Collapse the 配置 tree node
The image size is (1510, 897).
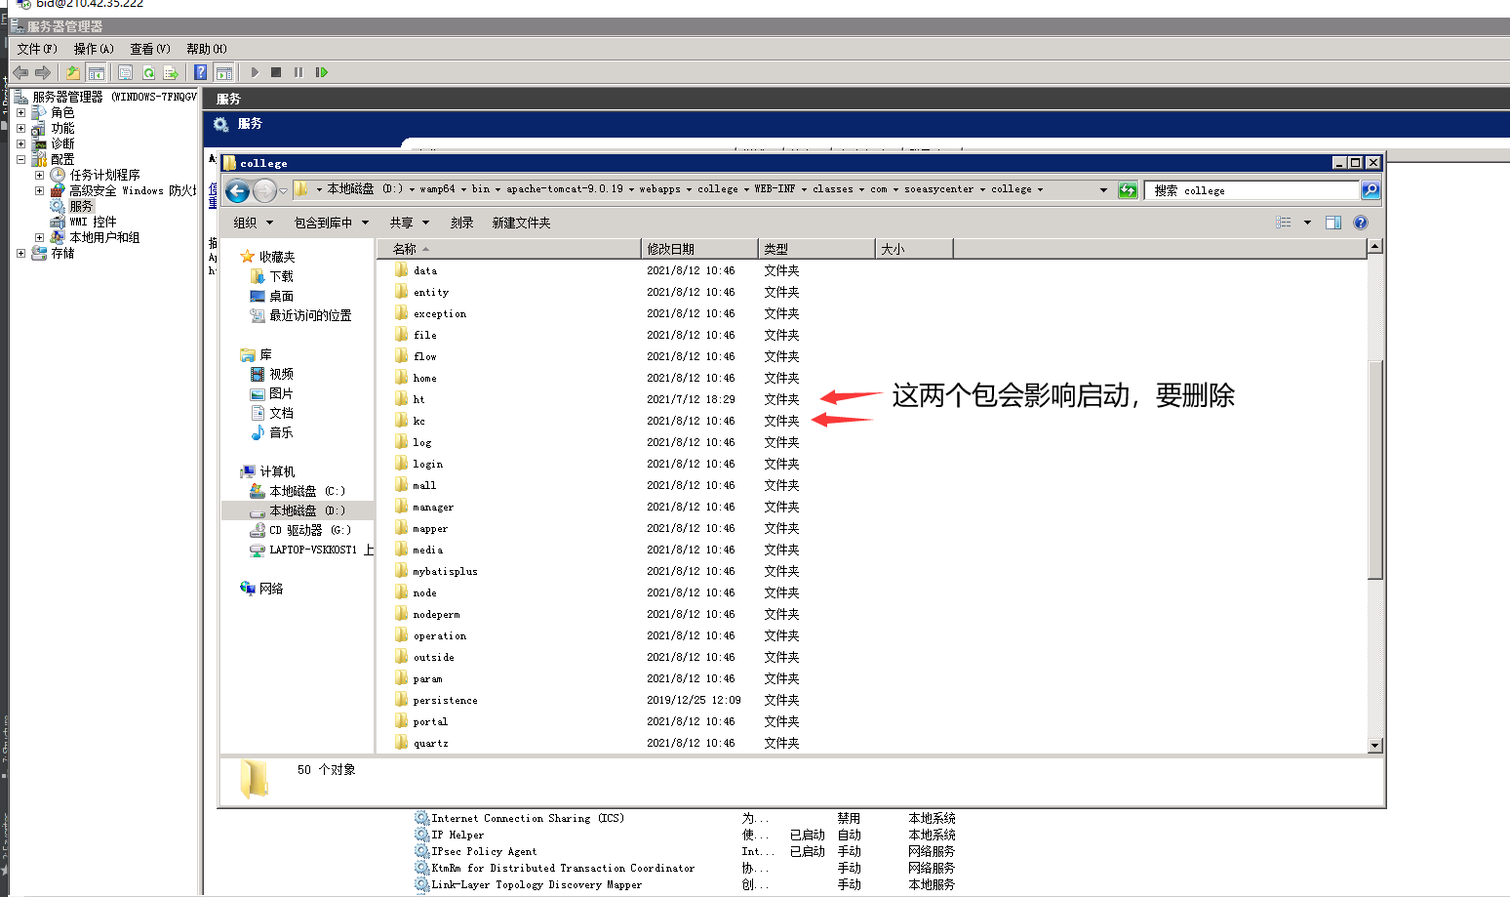[20, 159]
